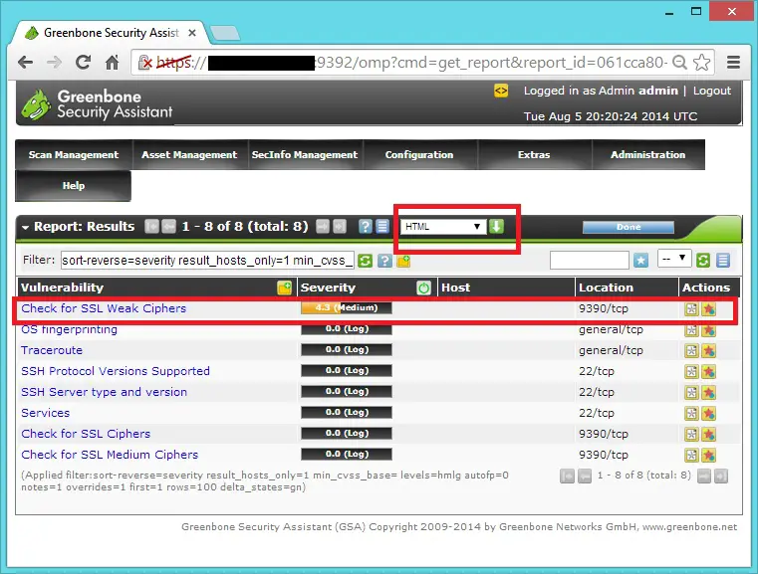Collapse the Report: Results section arrow

pyautogui.click(x=25, y=227)
